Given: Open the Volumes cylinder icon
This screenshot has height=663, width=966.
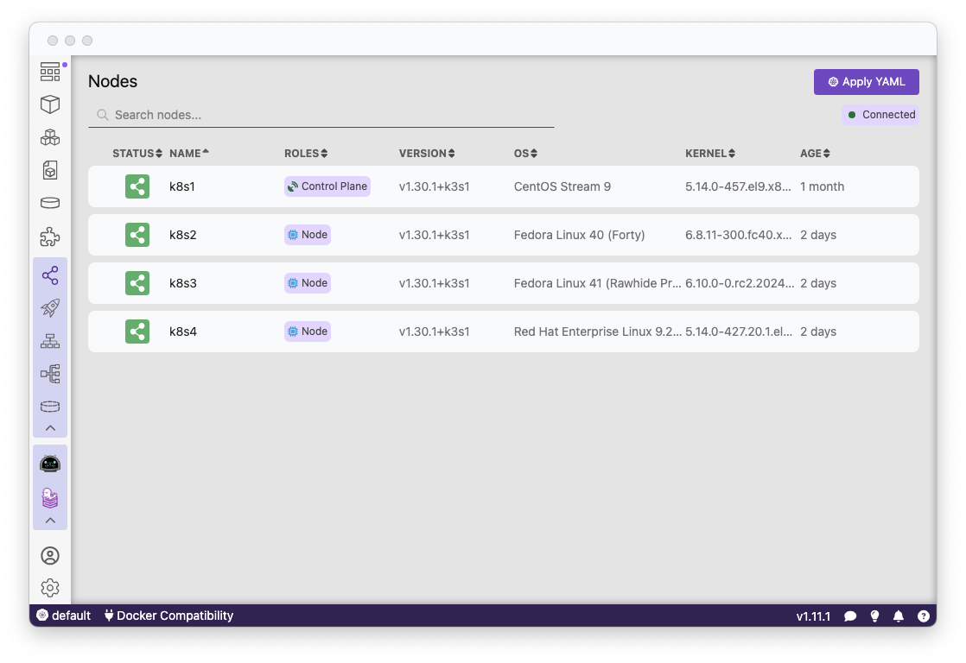Looking at the screenshot, I should pyautogui.click(x=50, y=201).
